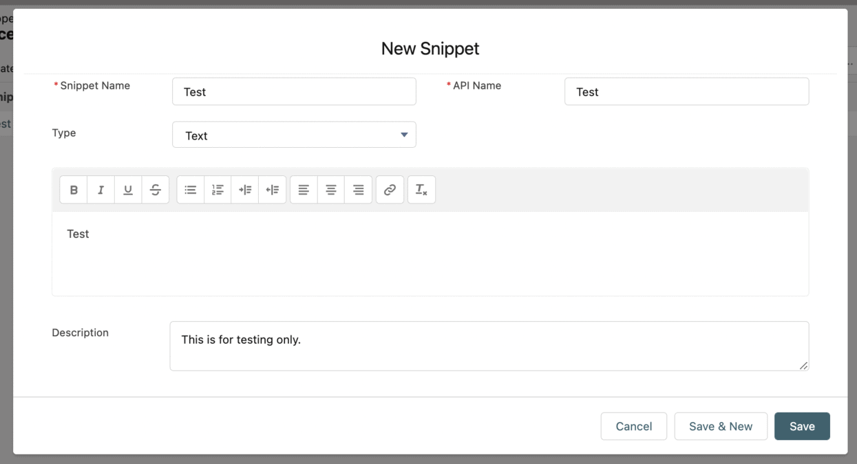
Task: Center align the snippet text
Action: (x=331, y=190)
